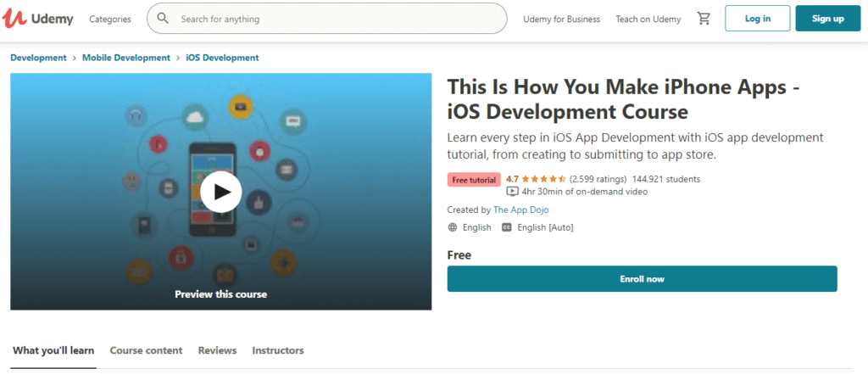
Task: Click the (2,599 ratings) text
Action: (598, 179)
